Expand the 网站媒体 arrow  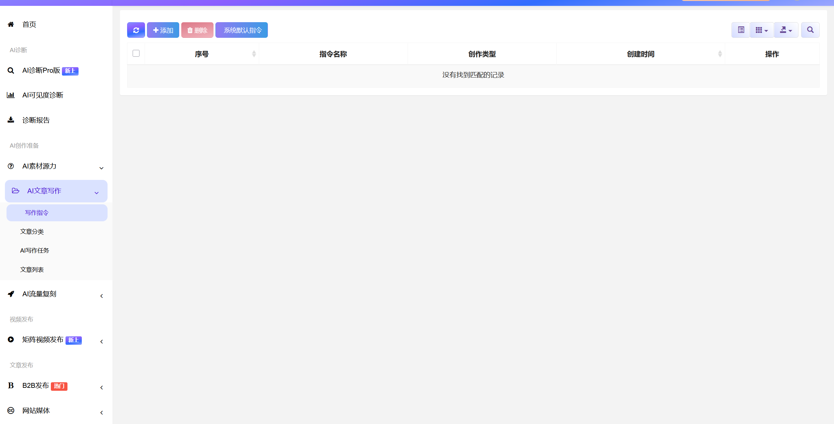pyautogui.click(x=102, y=413)
